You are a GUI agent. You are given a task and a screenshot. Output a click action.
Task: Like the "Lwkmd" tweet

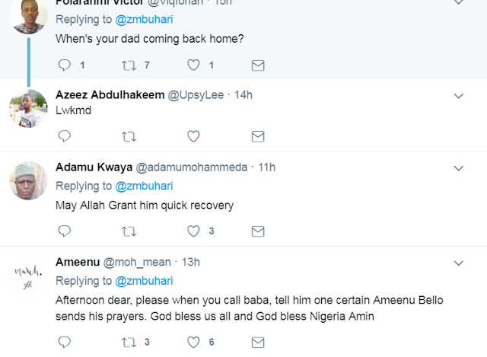[x=193, y=136]
